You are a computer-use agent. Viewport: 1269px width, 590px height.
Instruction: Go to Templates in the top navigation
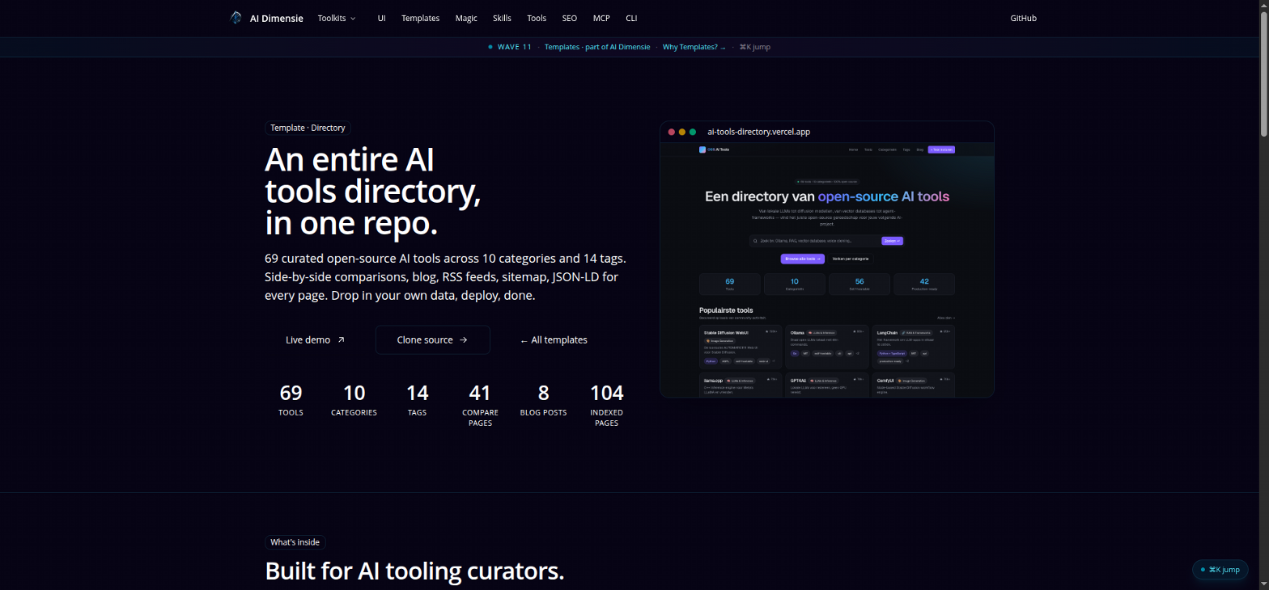click(x=420, y=18)
